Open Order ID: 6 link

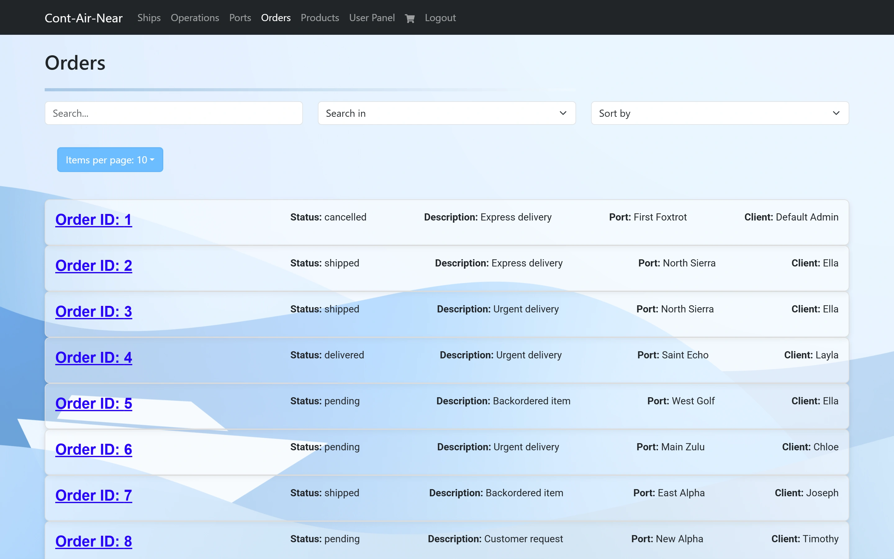coord(93,449)
